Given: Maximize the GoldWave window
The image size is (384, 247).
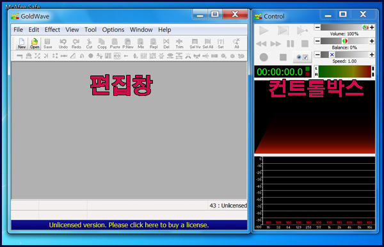Looking at the screenshot, I should point(215,15).
